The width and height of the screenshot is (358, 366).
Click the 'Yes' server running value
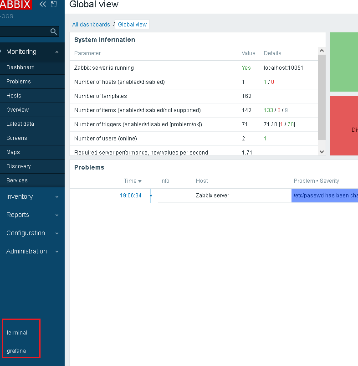(246, 68)
